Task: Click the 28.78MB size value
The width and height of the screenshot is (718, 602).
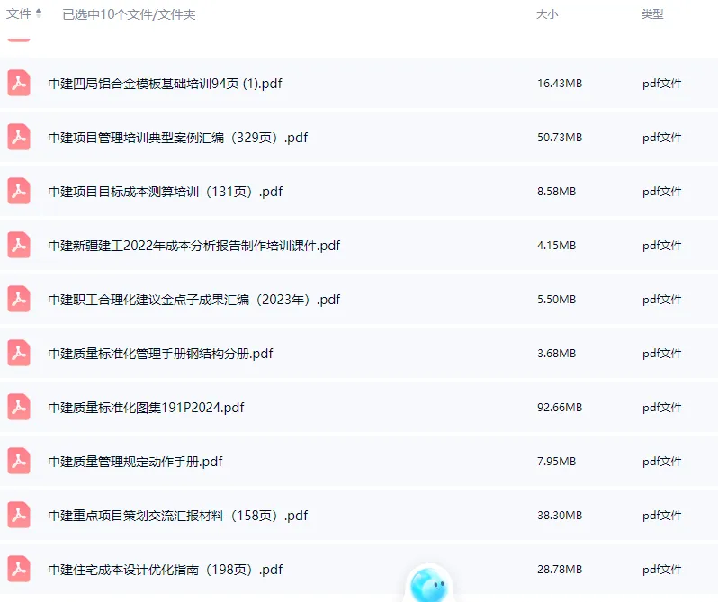Action: click(560, 570)
